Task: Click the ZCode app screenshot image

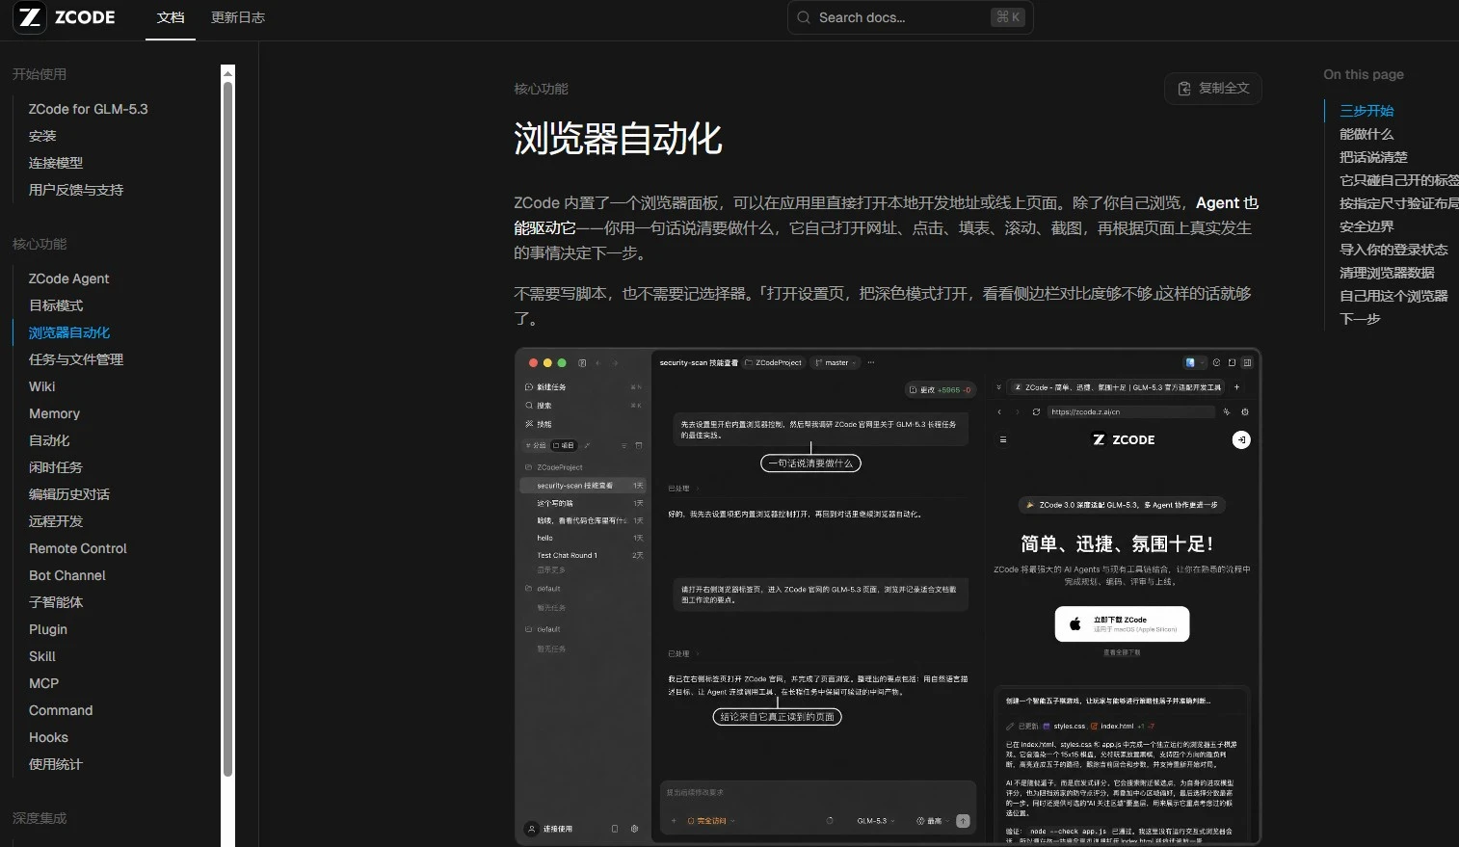Action: pyautogui.click(x=888, y=596)
